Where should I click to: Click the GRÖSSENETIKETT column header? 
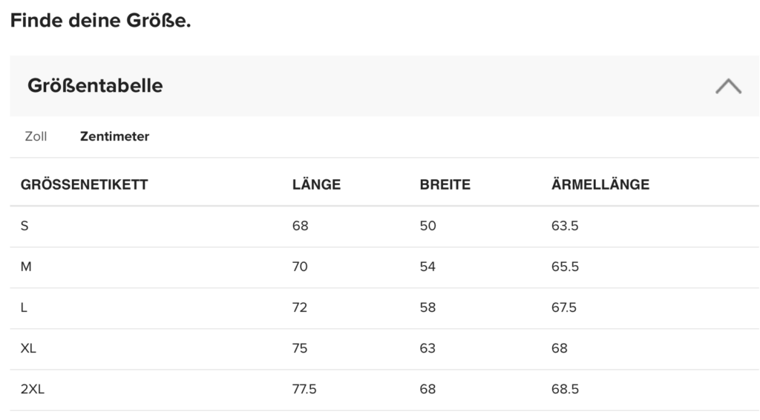coord(84,184)
